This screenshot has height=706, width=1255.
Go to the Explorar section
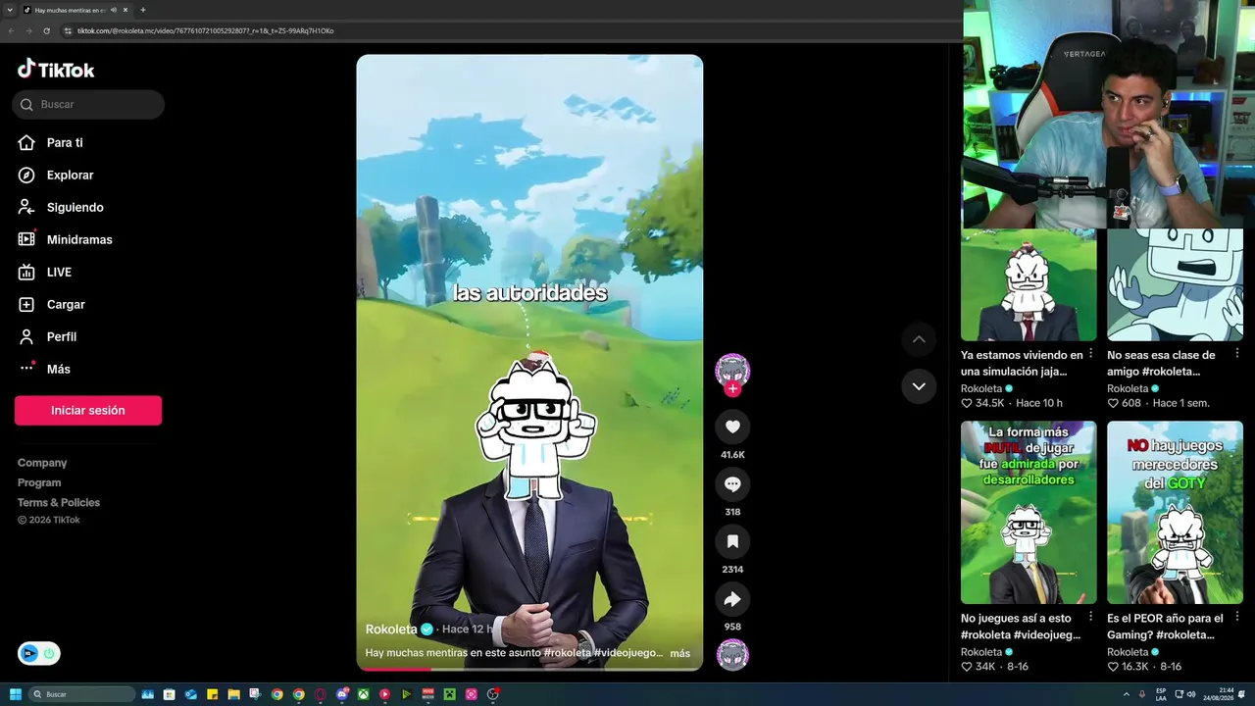click(56, 176)
